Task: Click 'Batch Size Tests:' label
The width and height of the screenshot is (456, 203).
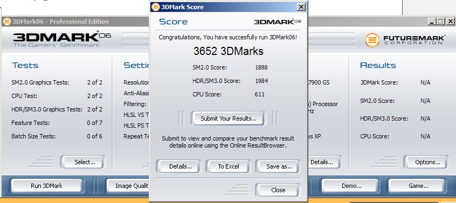Action: coord(33,136)
